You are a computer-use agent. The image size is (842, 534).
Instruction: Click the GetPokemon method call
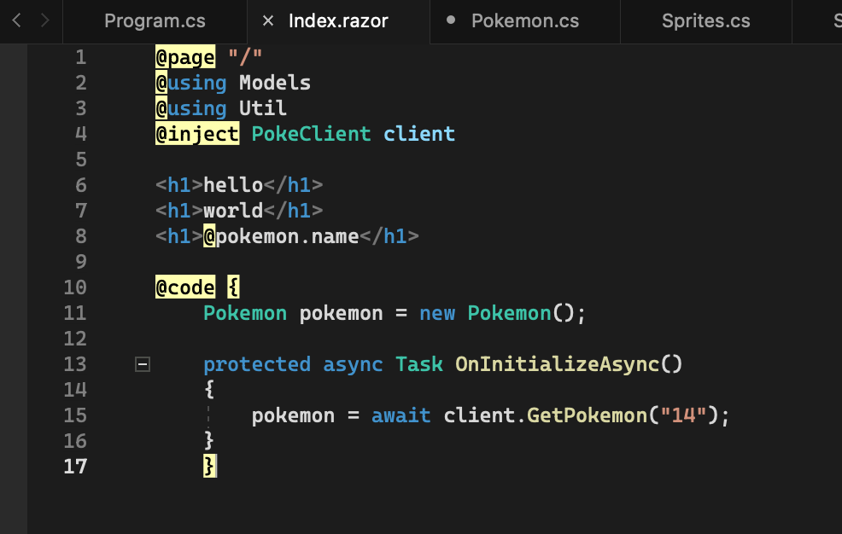[587, 415]
